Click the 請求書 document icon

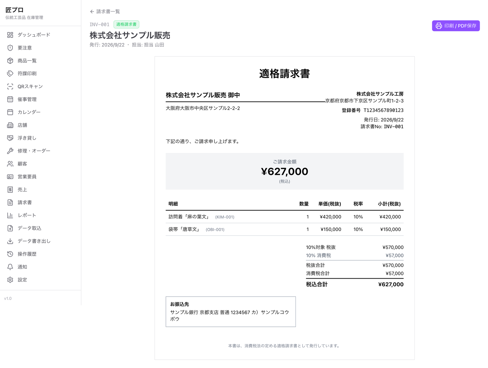[10, 202]
